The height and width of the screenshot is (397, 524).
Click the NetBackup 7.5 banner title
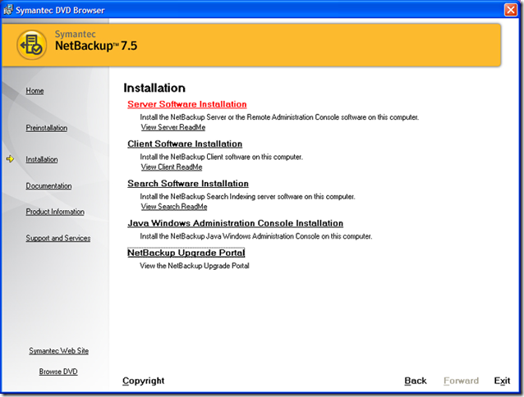96,46
